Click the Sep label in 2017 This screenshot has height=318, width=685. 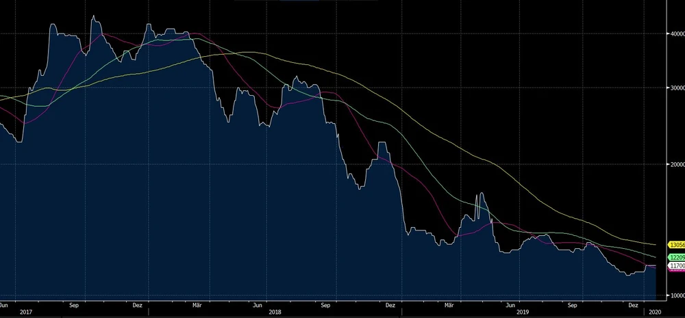click(x=75, y=305)
